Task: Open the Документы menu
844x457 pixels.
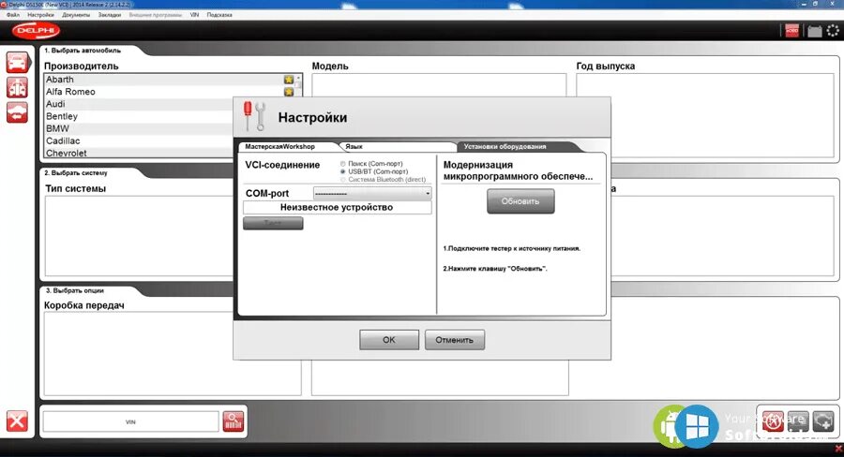Action: tap(76, 15)
